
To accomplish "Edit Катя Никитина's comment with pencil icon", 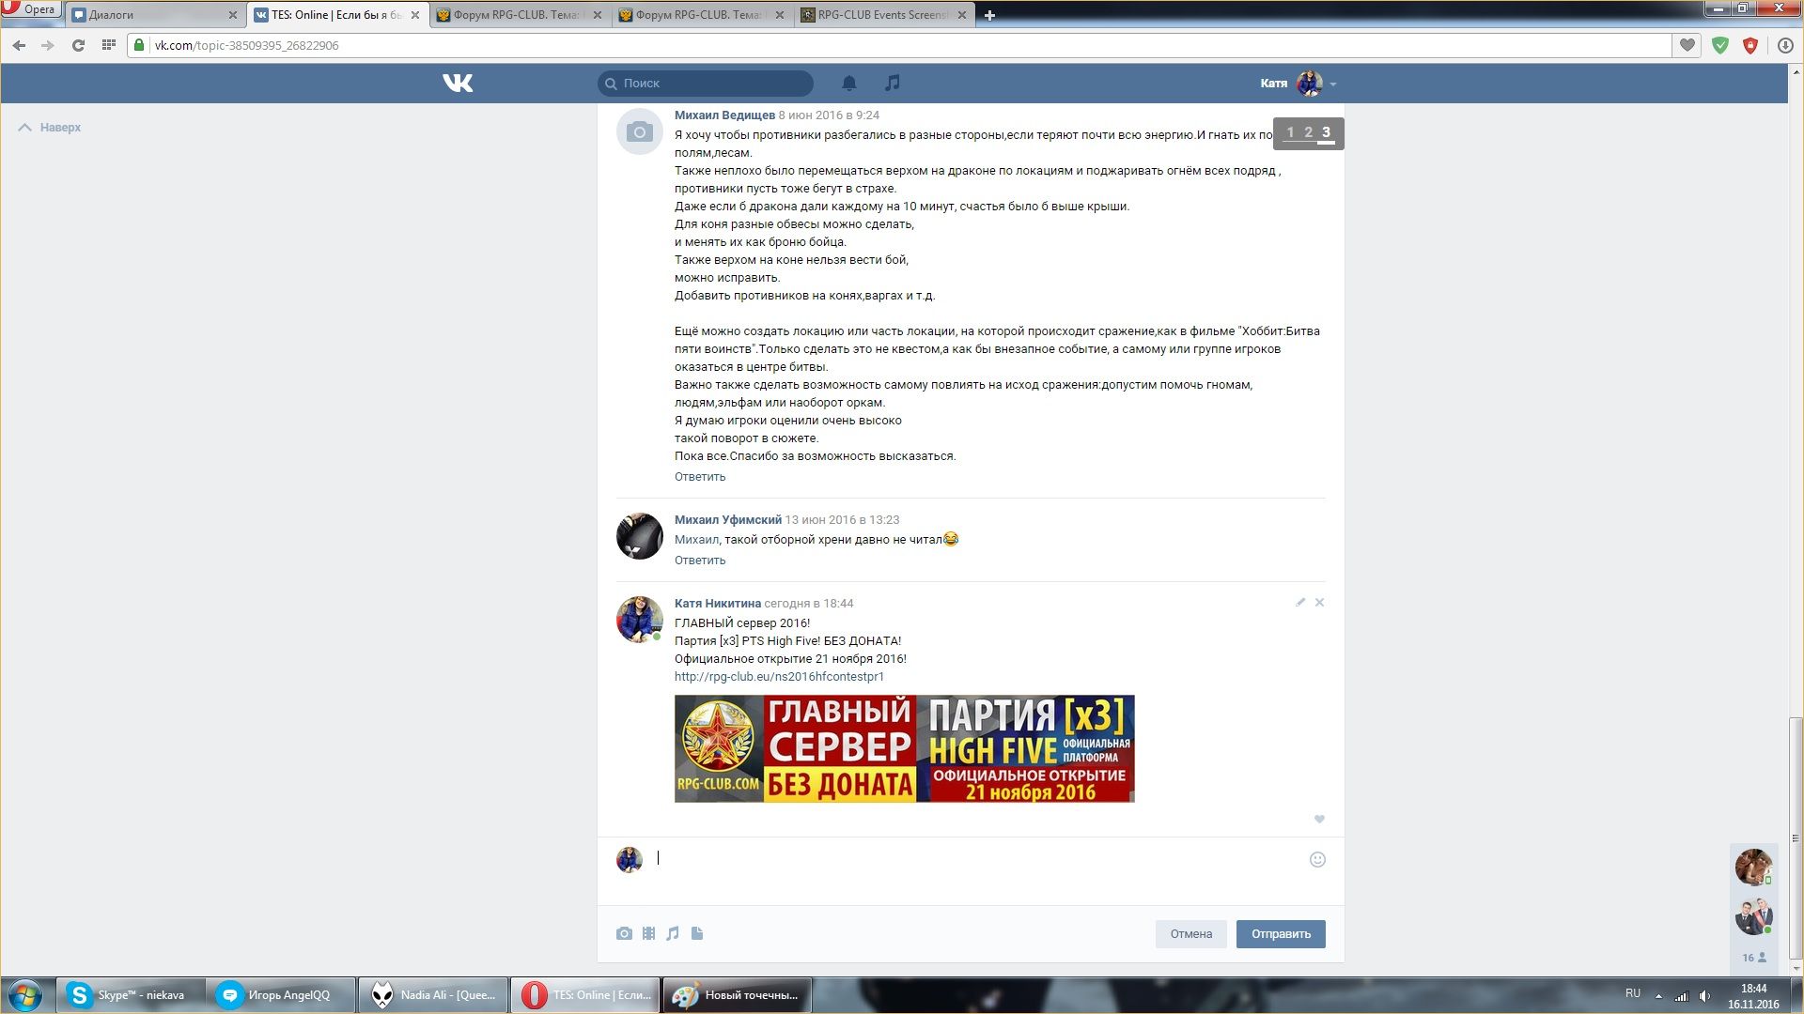I will pos(1300,602).
